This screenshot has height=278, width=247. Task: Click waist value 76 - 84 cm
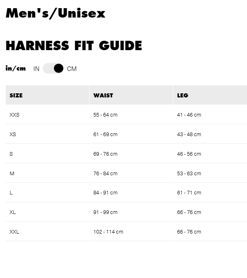pyautogui.click(x=105, y=174)
